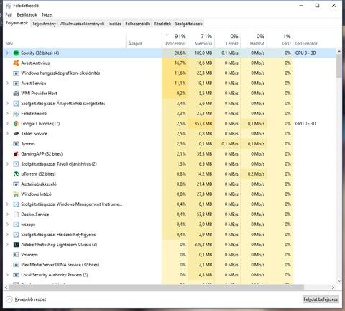Click the Local Security Authority Process icon
This screenshot has height=311, width=345.
[x=16, y=274]
